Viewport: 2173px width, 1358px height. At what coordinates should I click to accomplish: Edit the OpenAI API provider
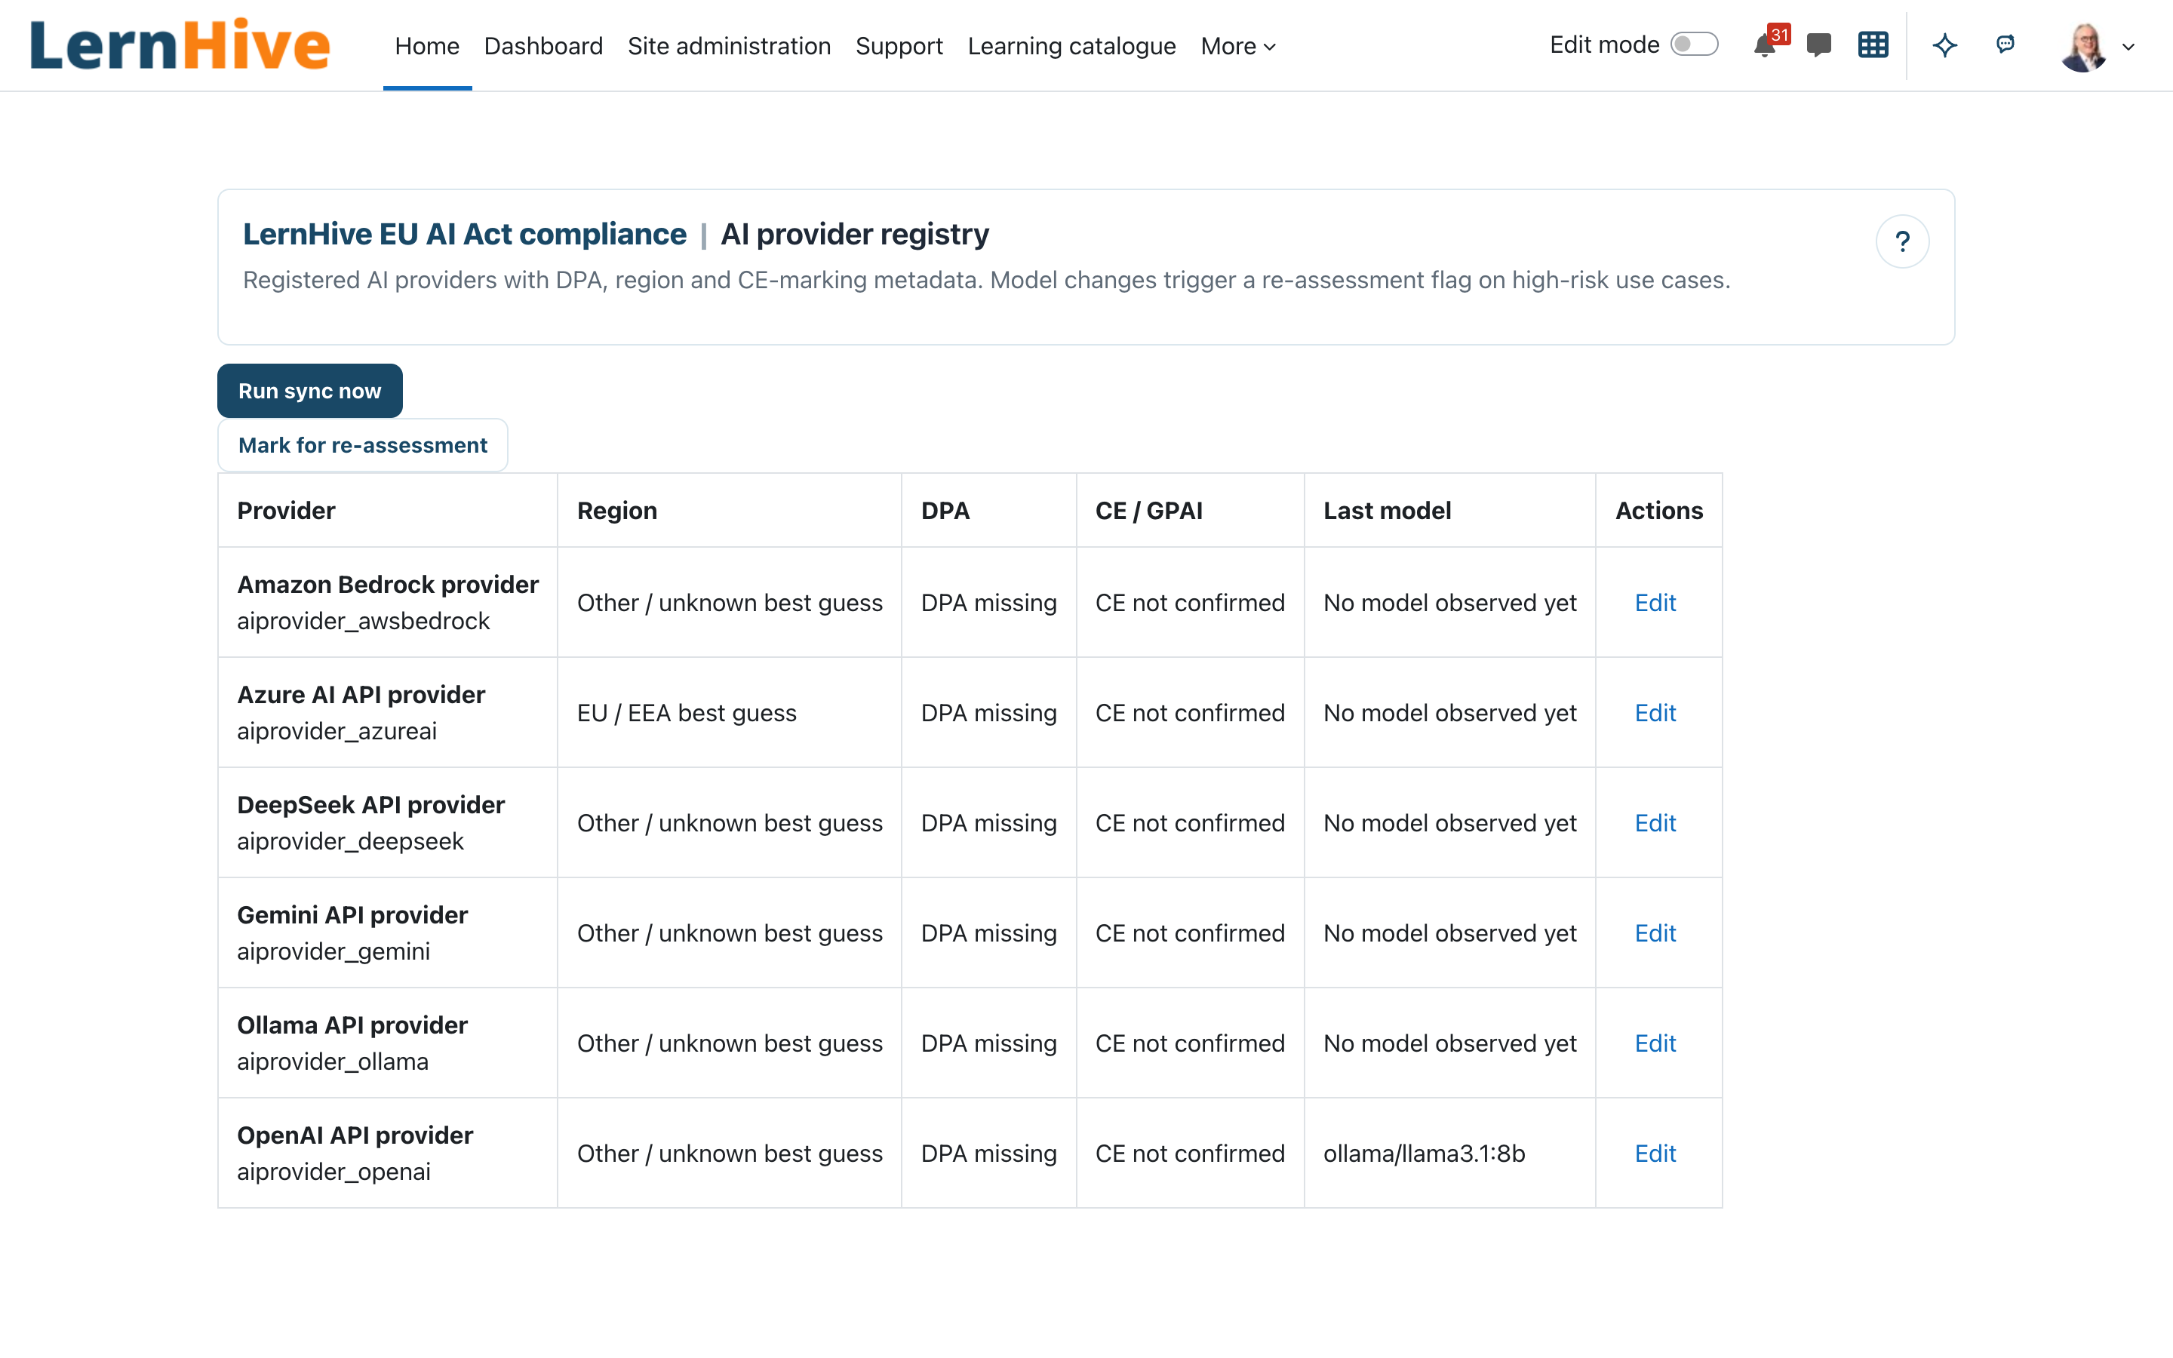point(1655,1154)
